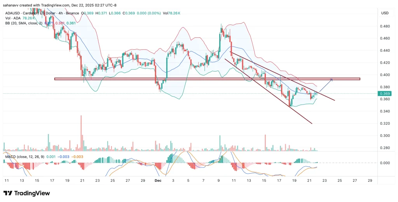Screen dimensions: 398x202
Task: Click the 0.400 price level on the axis
Action: click(385, 75)
